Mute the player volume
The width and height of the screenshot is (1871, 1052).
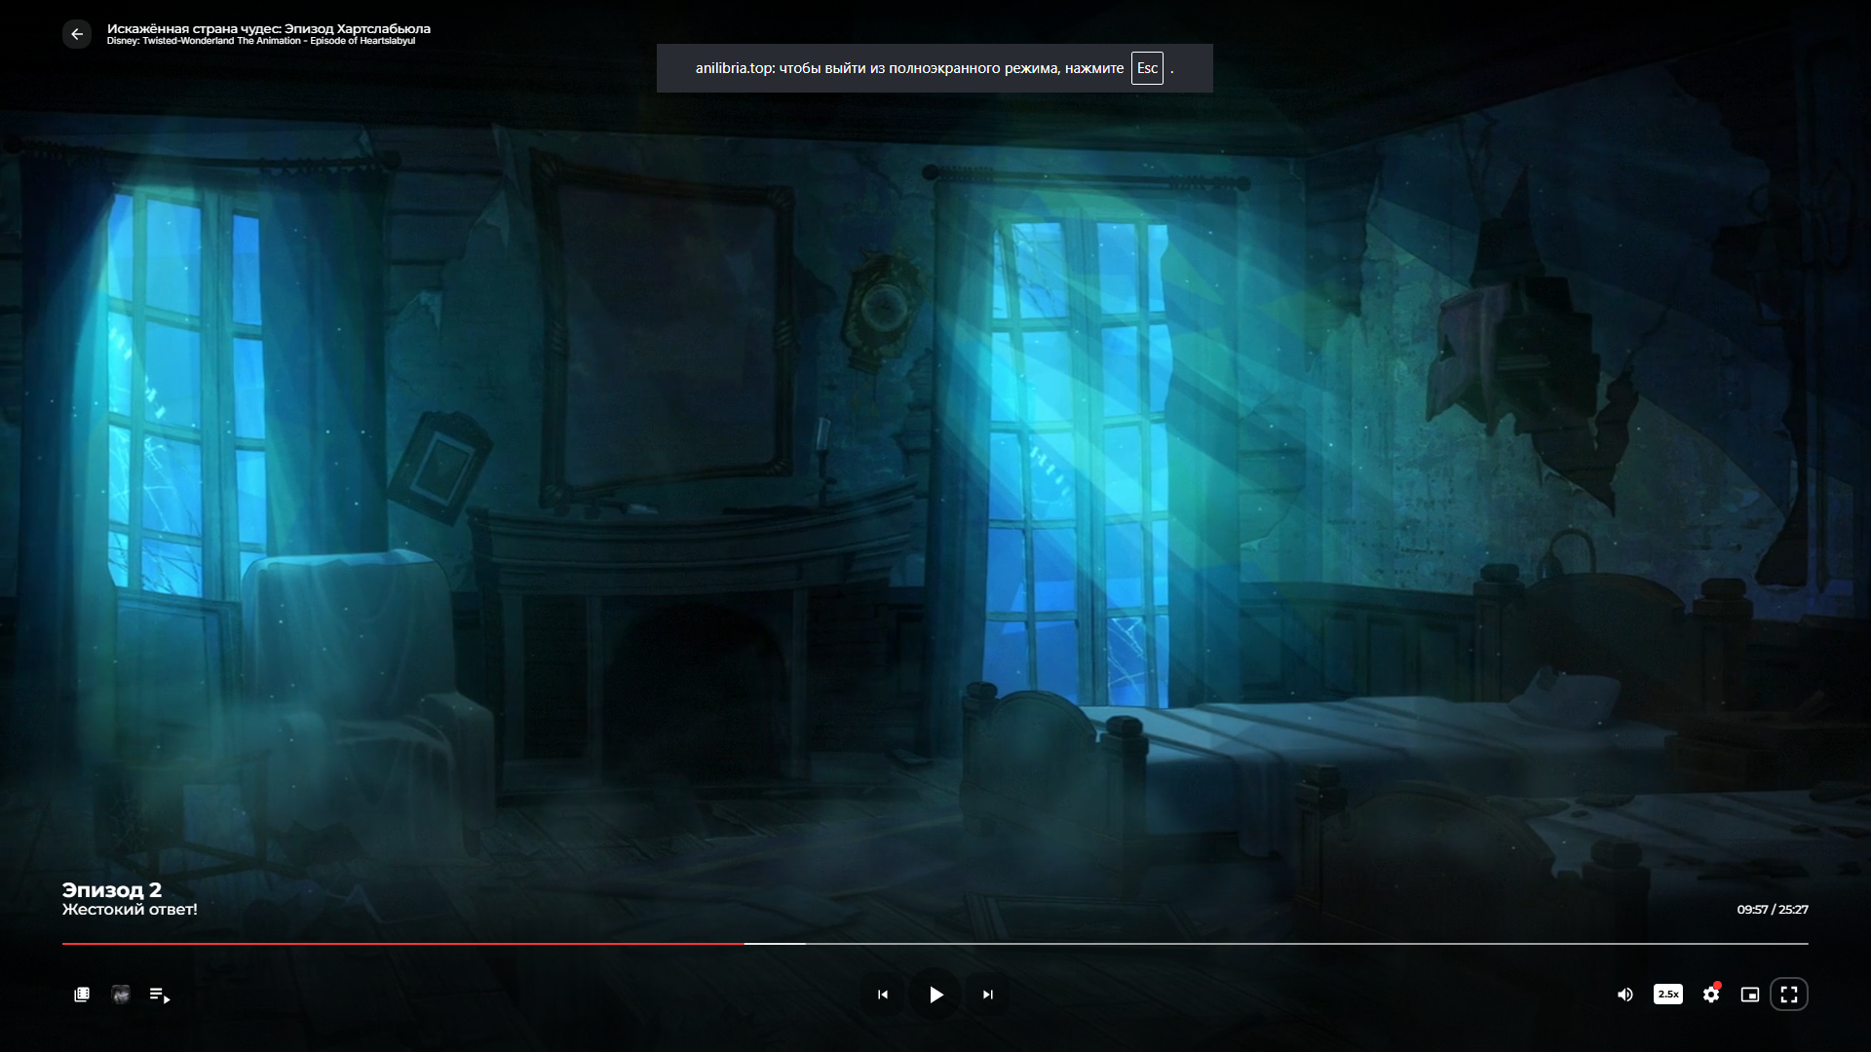(x=1624, y=995)
